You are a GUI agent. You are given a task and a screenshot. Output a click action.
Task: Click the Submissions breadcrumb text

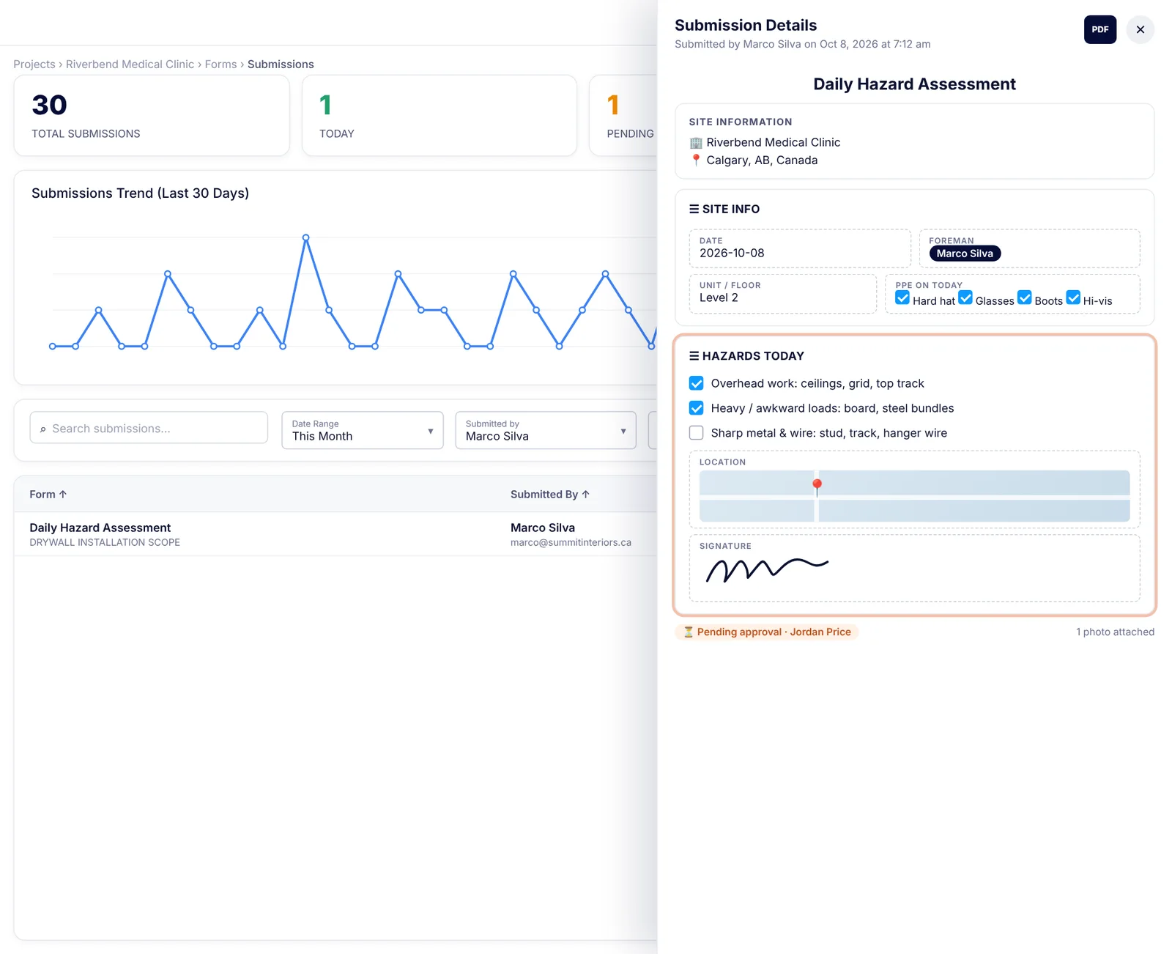281,64
